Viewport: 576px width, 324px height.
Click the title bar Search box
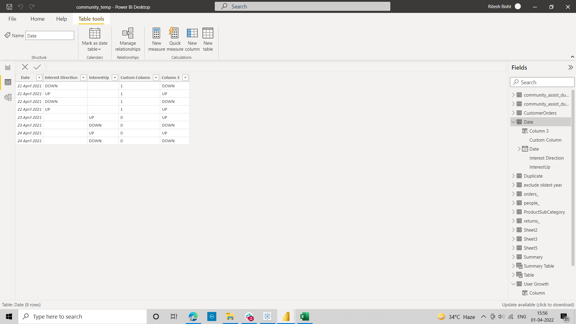click(302, 6)
